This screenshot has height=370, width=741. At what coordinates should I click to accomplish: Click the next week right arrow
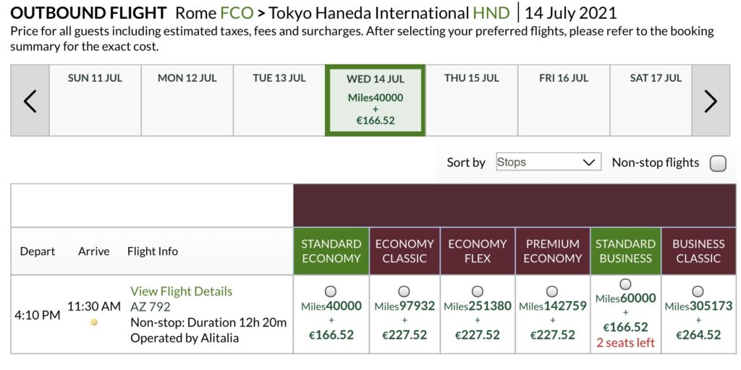click(x=711, y=101)
